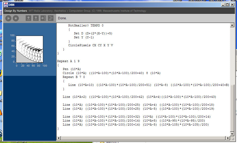The height and width of the screenshot is (143, 237).
Task: Click the editor scrollbar down arrow
Action: 232,138
